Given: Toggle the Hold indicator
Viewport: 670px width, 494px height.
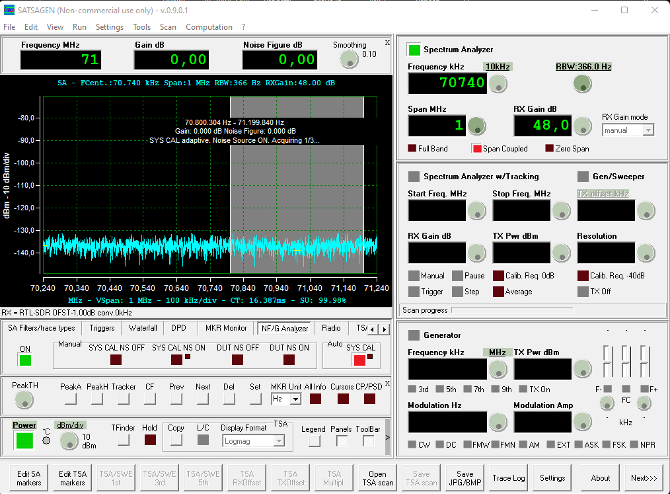Looking at the screenshot, I should point(150,440).
